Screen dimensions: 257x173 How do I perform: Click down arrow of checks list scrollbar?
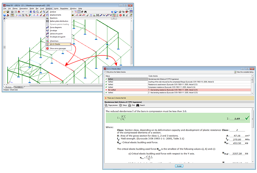(x=252, y=93)
